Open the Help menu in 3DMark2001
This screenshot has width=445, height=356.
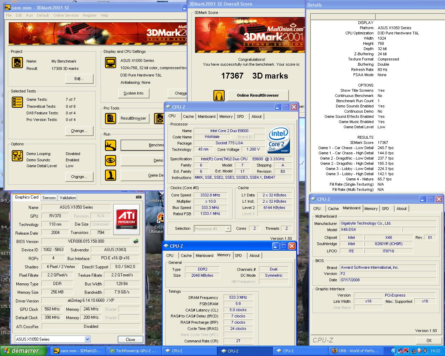pyautogui.click(x=104, y=15)
